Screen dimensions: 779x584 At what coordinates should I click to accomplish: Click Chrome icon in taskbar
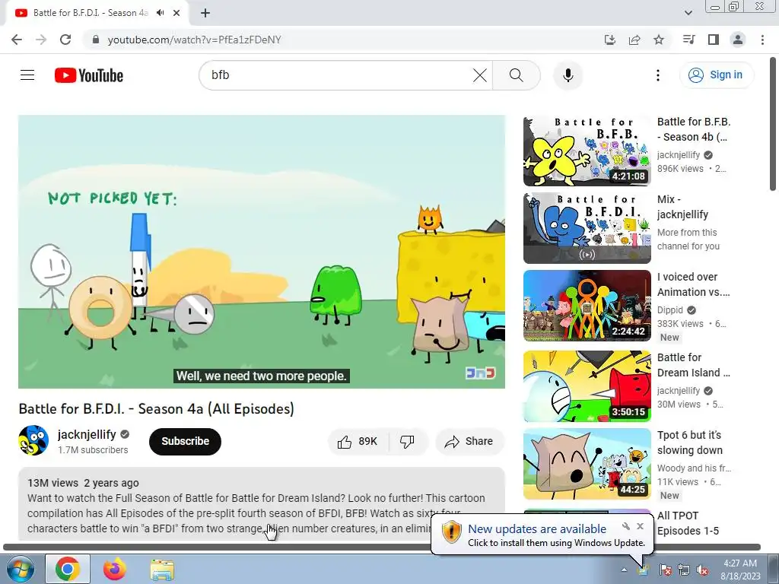[x=68, y=569]
